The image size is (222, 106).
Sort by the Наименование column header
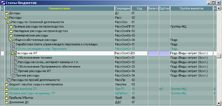coord(59,8)
